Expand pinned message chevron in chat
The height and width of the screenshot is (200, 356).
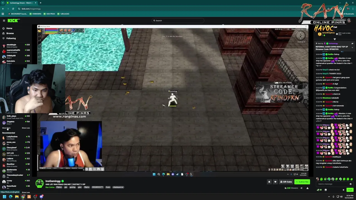[352, 47]
